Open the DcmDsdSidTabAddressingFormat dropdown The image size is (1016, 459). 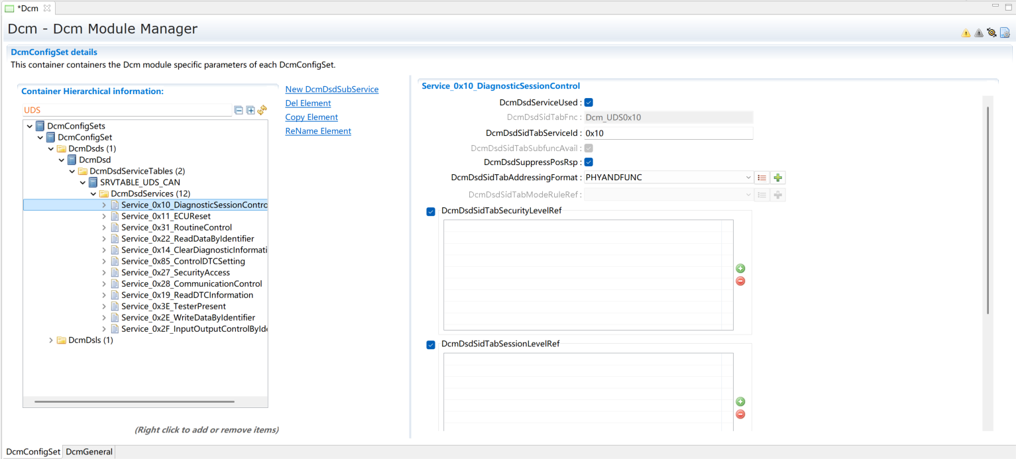click(x=748, y=178)
